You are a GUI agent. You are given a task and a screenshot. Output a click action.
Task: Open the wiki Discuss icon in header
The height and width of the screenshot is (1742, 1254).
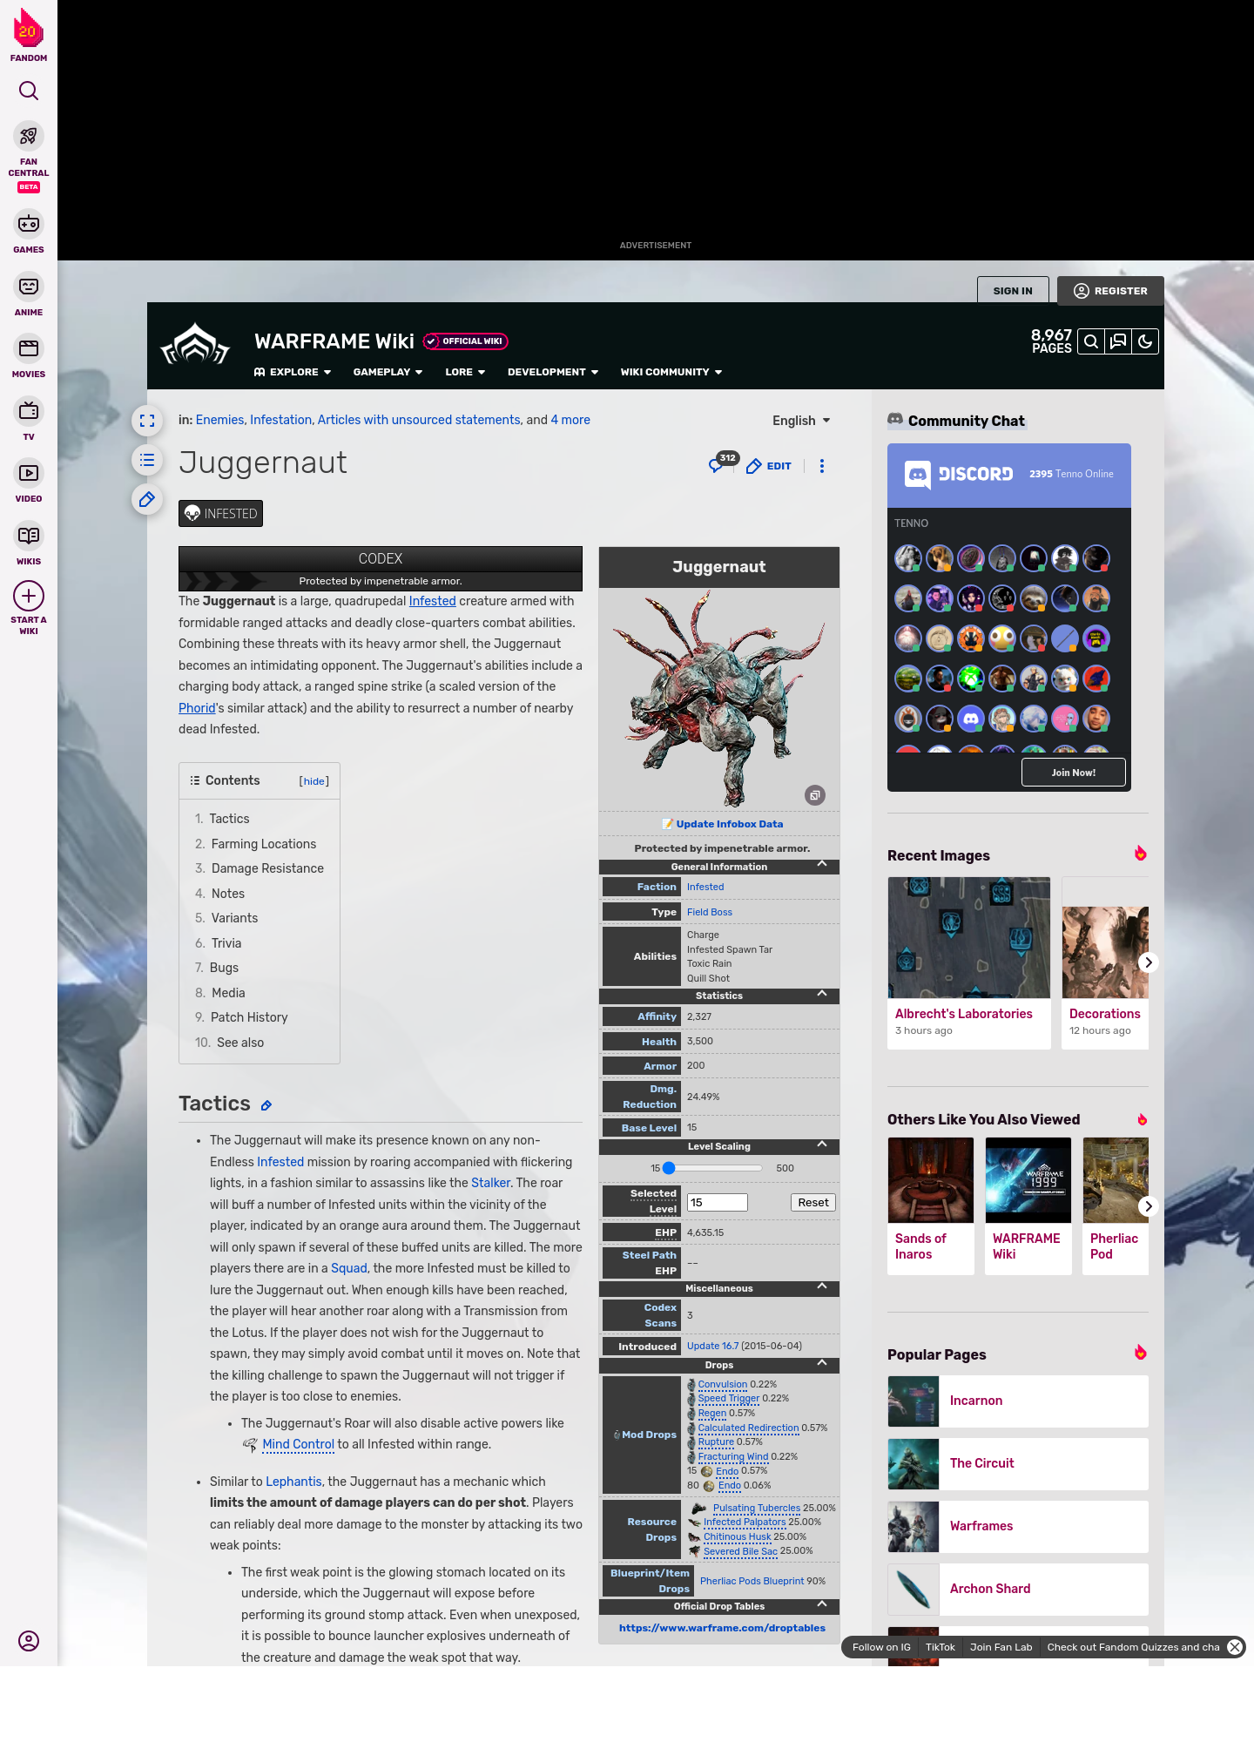(x=1118, y=341)
